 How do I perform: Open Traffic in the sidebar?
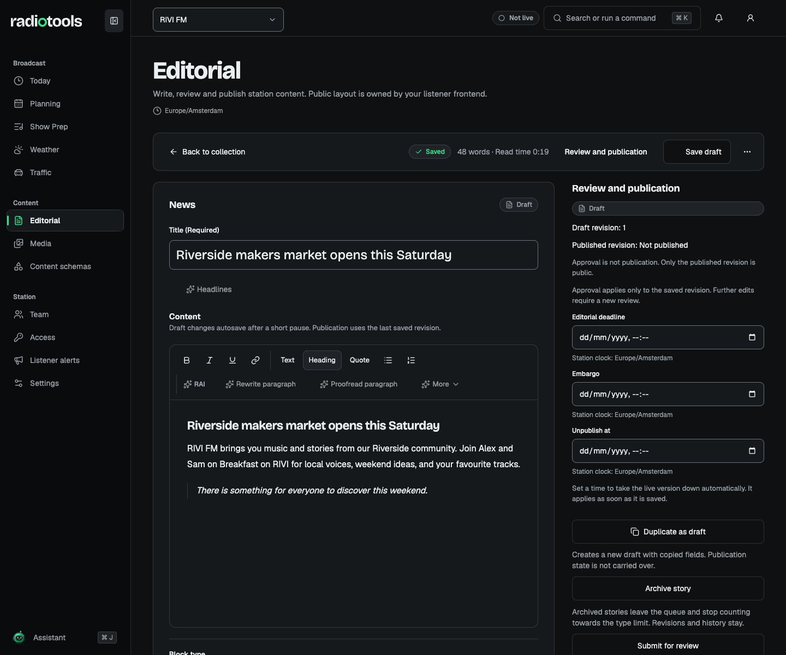[65, 172]
